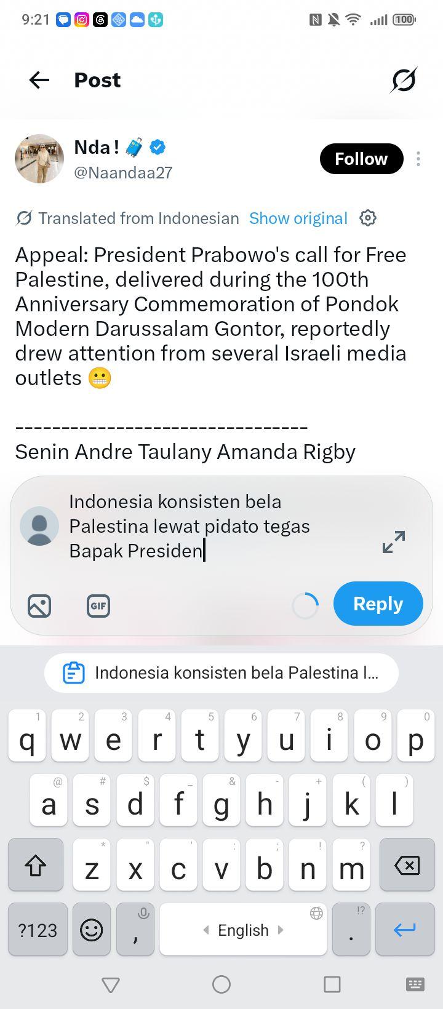The width and height of the screenshot is (443, 1009).
Task: Expand the reply composer to full screen
Action: point(394,542)
